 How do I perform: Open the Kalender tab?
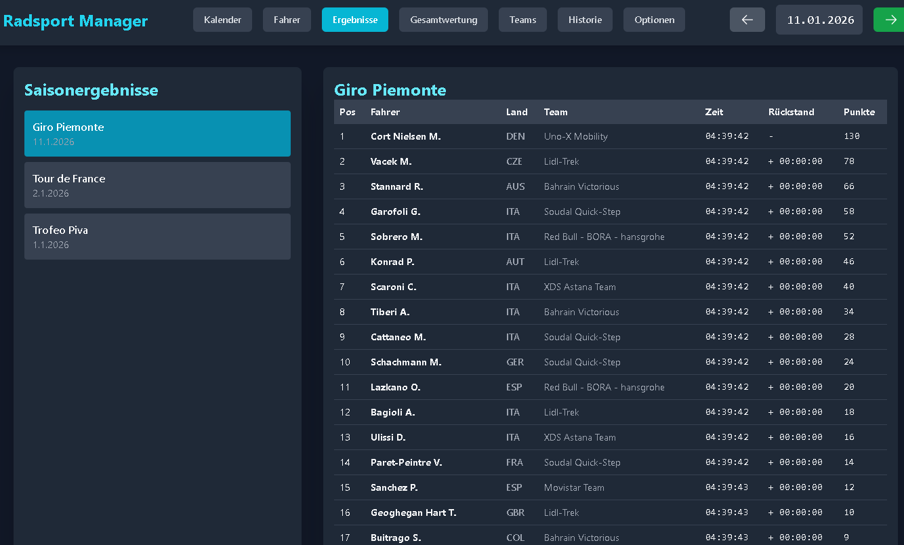pyautogui.click(x=222, y=20)
